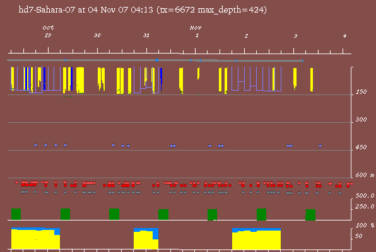This screenshot has width=376, height=252.
Task: Click the 'Oct' month label
Action: point(48,28)
